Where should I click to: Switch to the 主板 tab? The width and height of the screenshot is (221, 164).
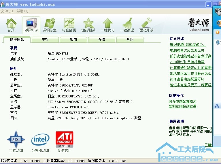pos(45,39)
